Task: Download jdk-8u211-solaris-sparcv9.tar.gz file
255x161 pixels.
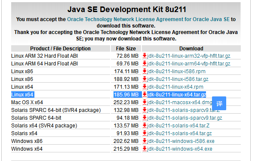Action: [x=184, y=118]
